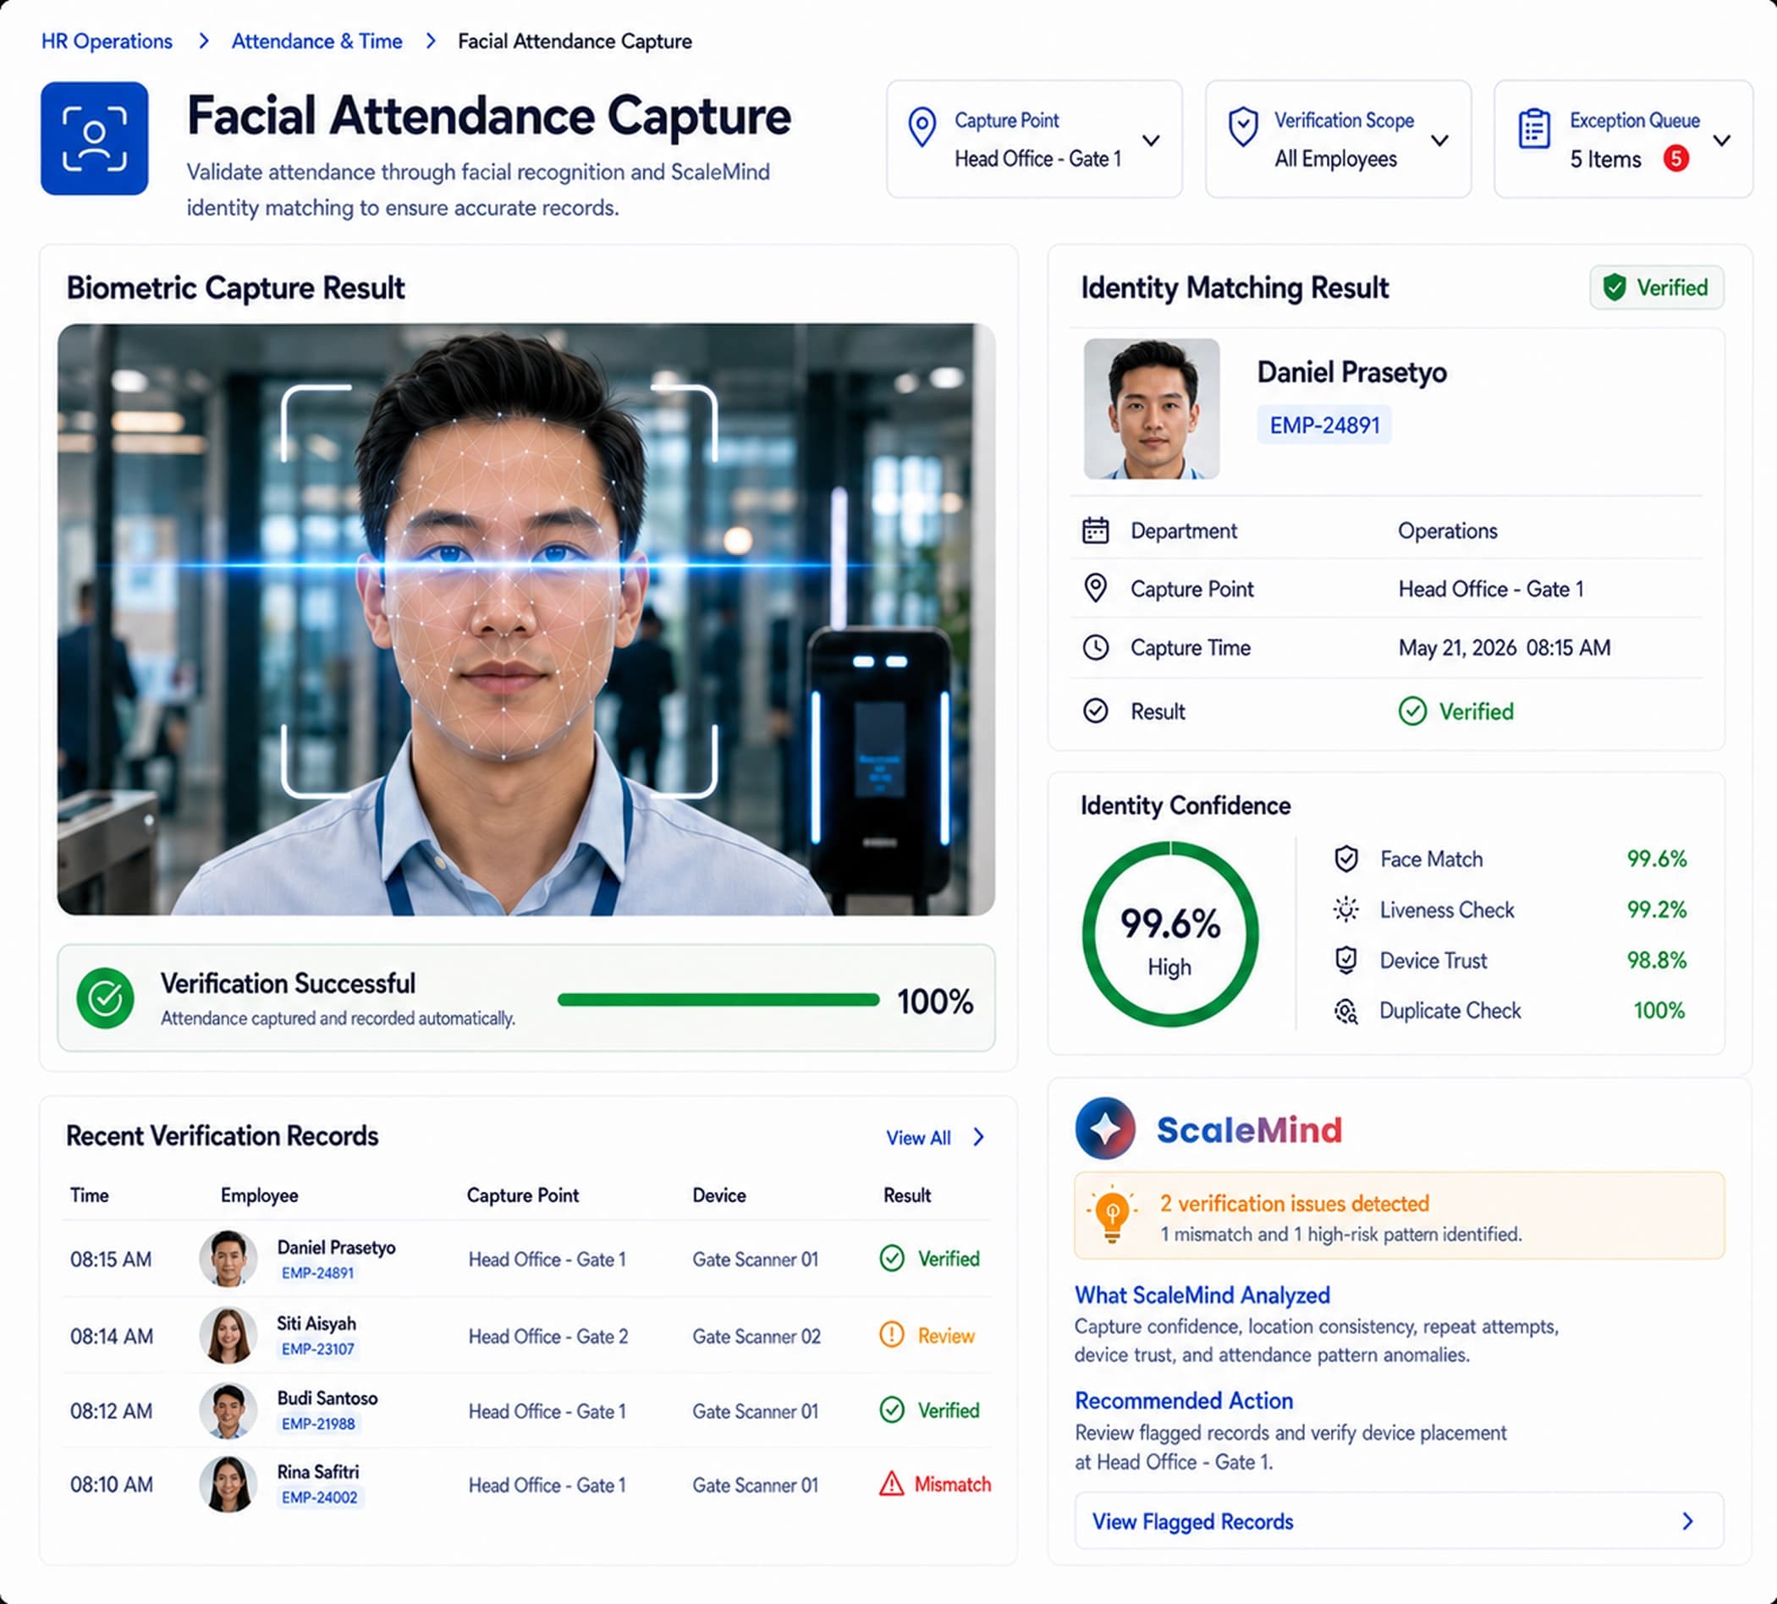Click Siti Aisyah's avatar in records table
This screenshot has height=1604, width=1777.
(x=228, y=1335)
